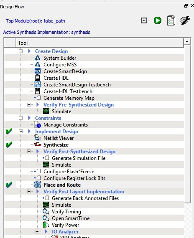
Task: Click the Synthesize red arrows icon
Action: 37,144
